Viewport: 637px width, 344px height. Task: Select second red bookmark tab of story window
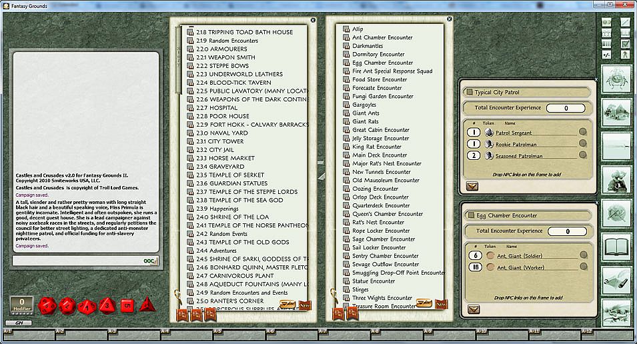coord(196,315)
